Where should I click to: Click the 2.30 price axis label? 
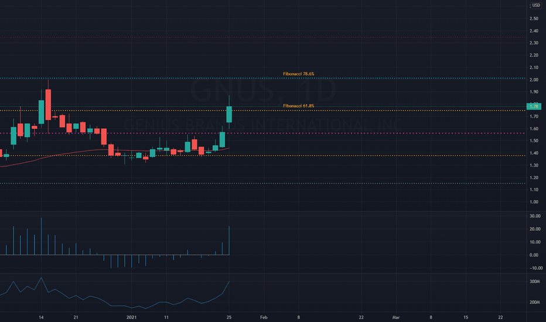point(534,43)
